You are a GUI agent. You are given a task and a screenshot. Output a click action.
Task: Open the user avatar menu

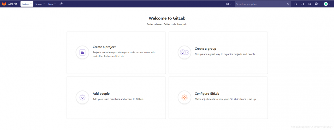click(327, 4)
